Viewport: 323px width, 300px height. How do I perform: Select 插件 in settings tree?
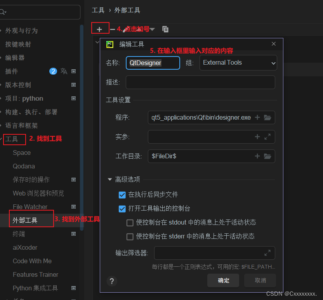(12, 71)
